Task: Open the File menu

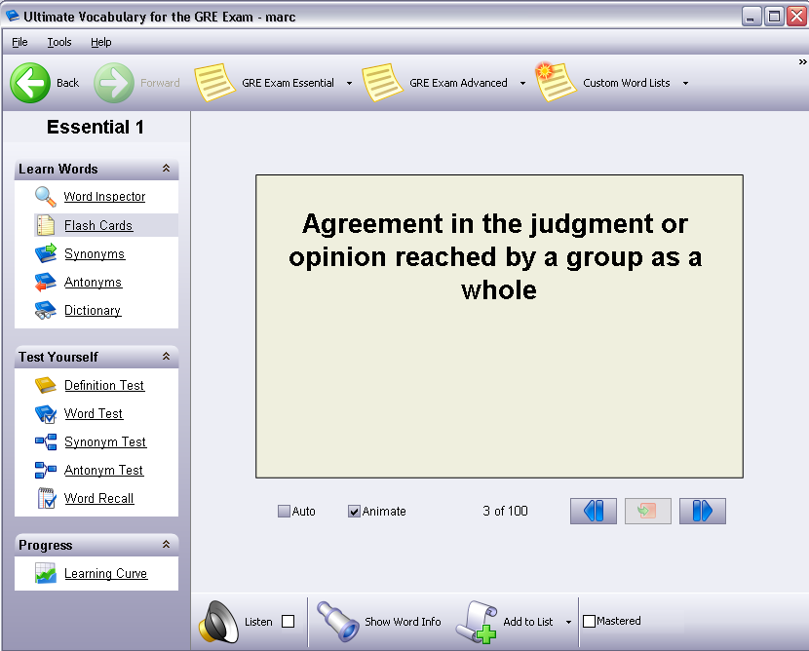Action: click(19, 42)
